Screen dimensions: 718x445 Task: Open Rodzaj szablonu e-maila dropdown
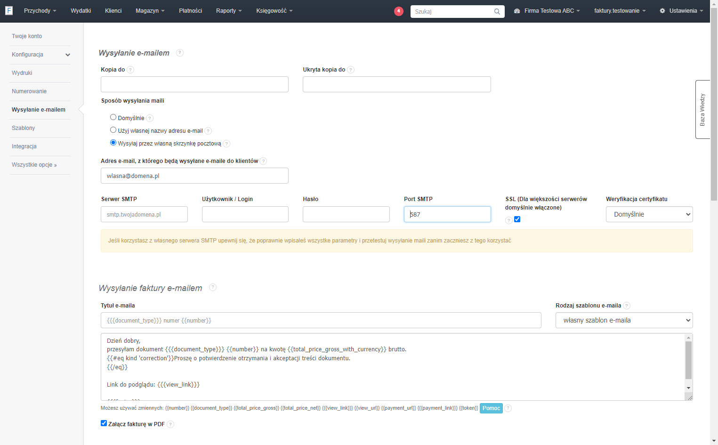point(624,320)
